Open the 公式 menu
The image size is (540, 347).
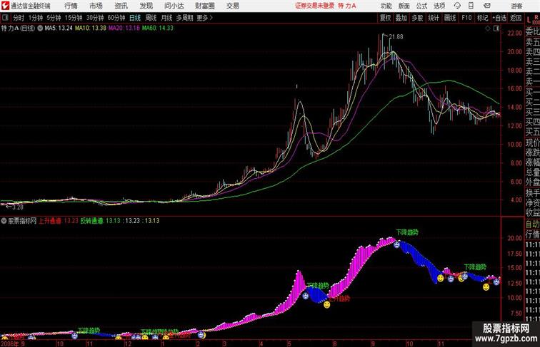click(421, 6)
